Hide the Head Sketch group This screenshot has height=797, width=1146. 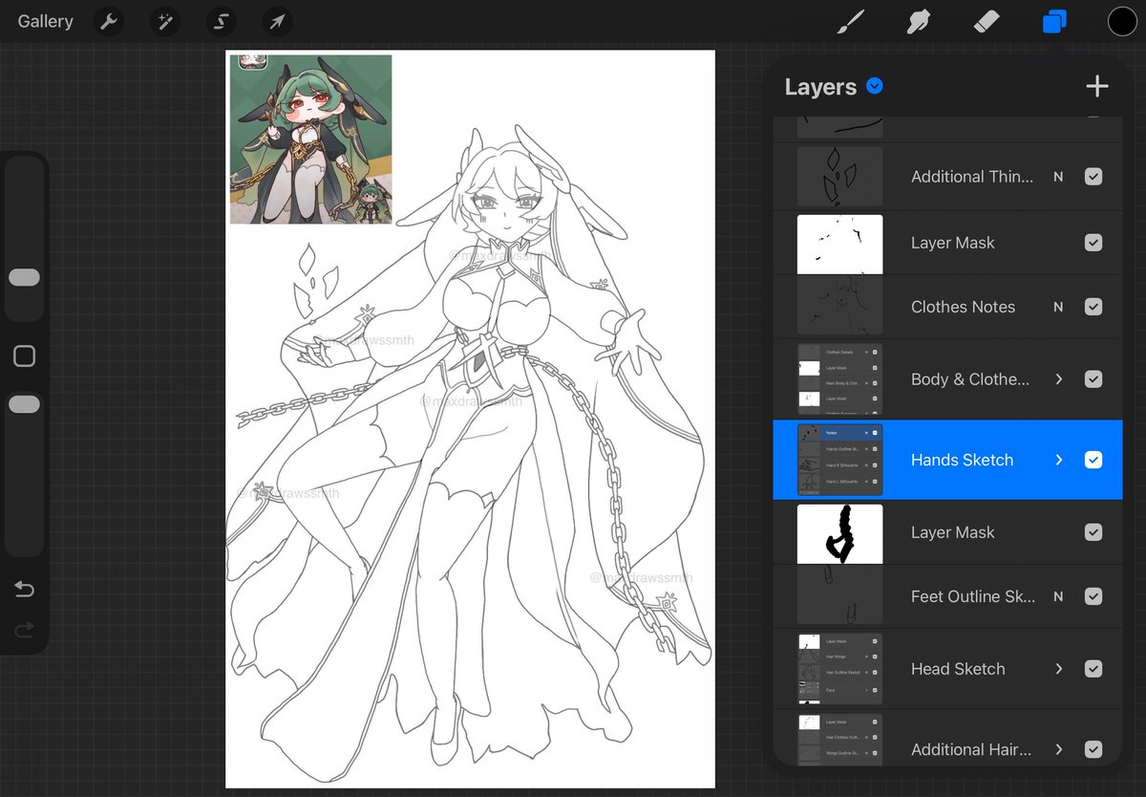point(1093,669)
